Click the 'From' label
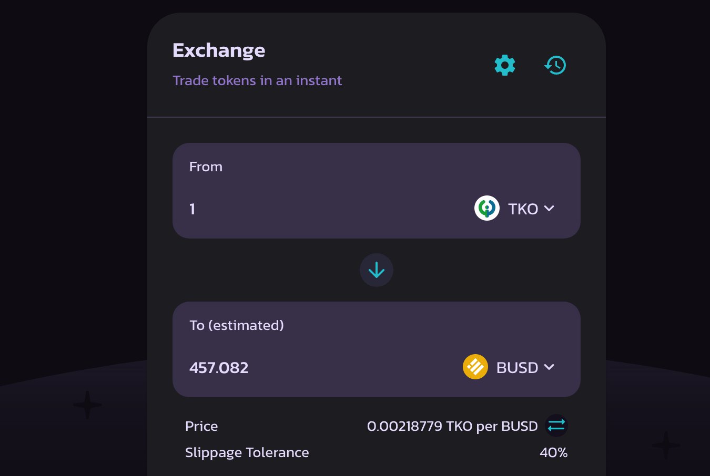Screen dimensions: 710x476 pyautogui.click(x=206, y=167)
